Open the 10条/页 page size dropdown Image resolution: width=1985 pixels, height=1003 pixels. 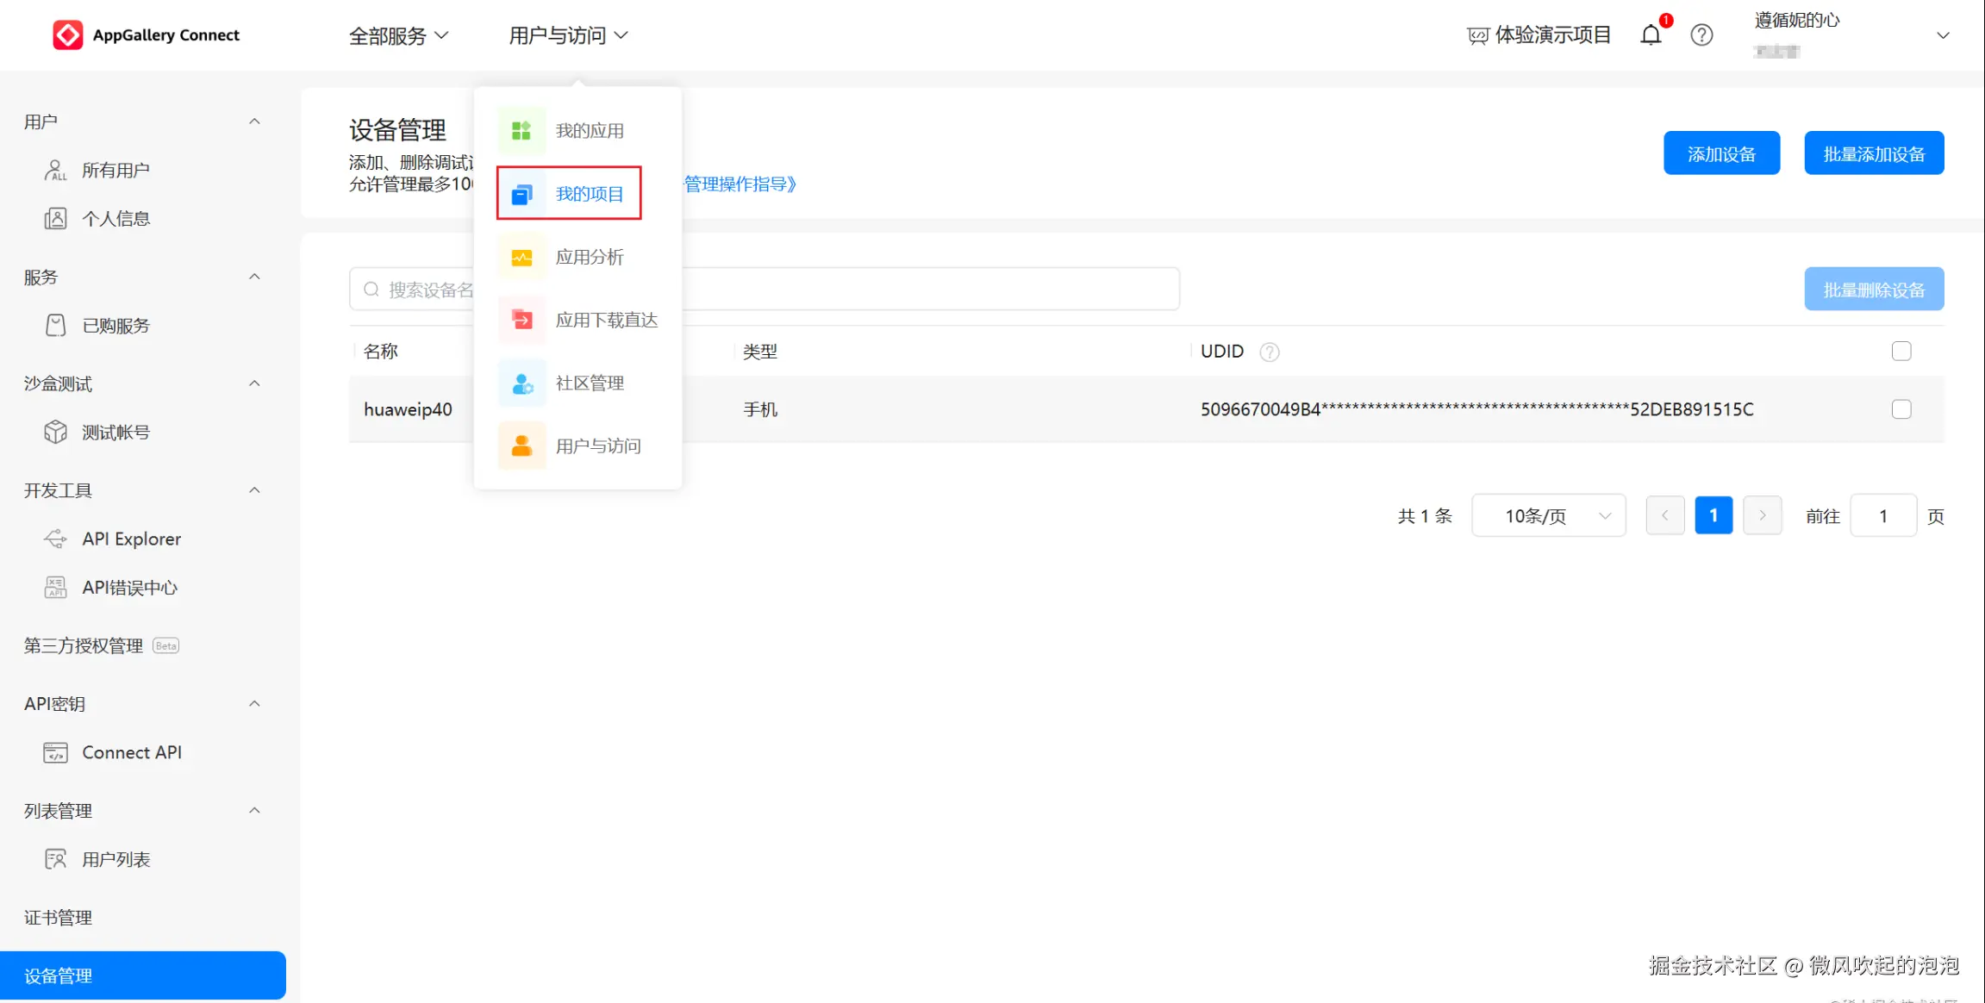click(x=1548, y=515)
